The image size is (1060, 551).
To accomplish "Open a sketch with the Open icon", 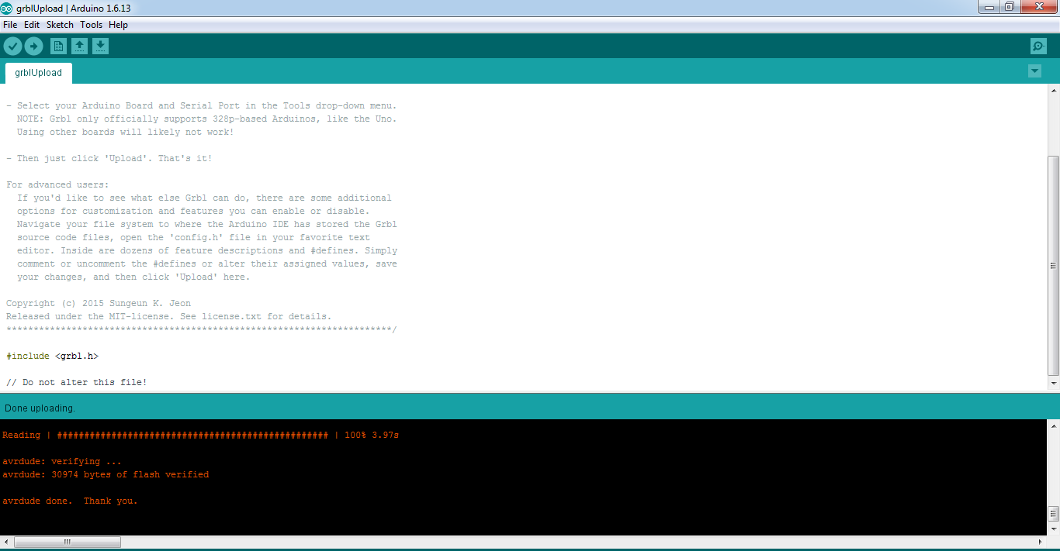I will pyautogui.click(x=79, y=46).
